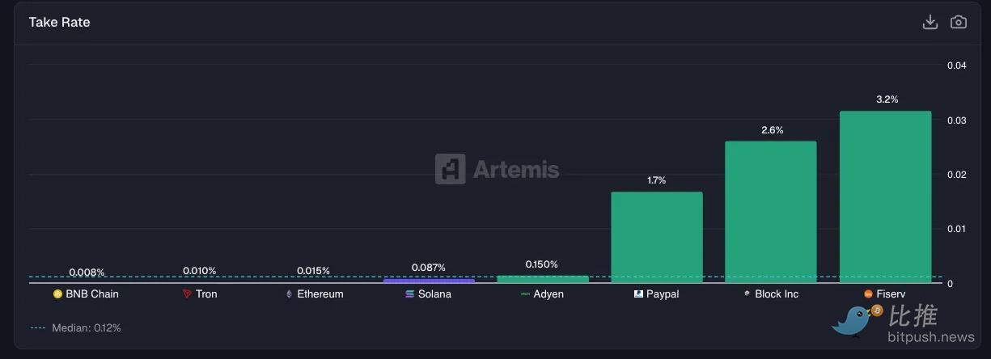Click the Ethereum diamond icon
Screen dimensions: 991x359
[x=290, y=294]
